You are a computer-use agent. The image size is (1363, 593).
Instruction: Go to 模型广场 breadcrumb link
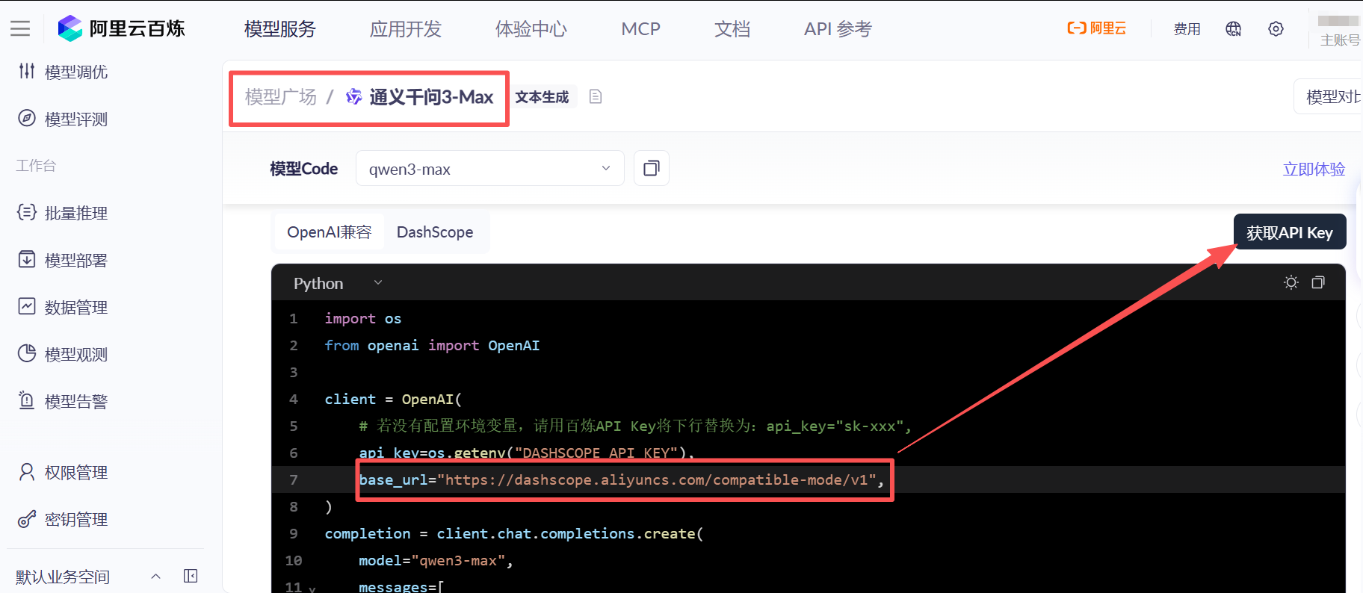pyautogui.click(x=281, y=96)
